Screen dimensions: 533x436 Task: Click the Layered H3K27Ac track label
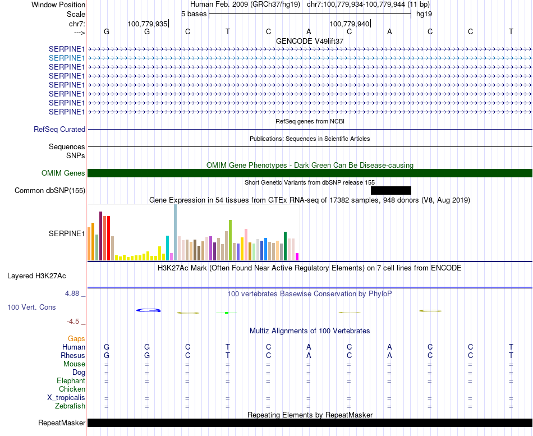point(36,276)
